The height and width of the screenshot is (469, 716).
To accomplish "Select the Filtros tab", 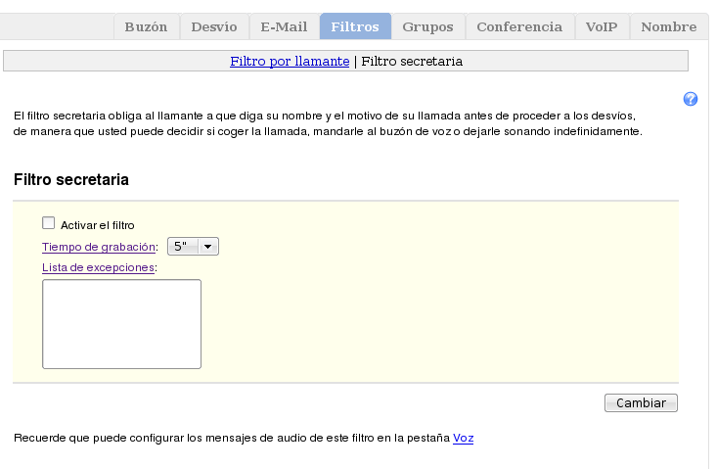I will (355, 26).
